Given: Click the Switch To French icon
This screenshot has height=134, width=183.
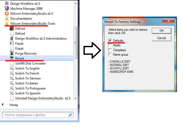Looking at the screenshot, I should 12,73.
